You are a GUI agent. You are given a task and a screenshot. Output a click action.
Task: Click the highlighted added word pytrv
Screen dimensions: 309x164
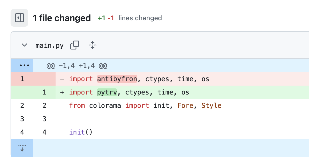coord(107,92)
